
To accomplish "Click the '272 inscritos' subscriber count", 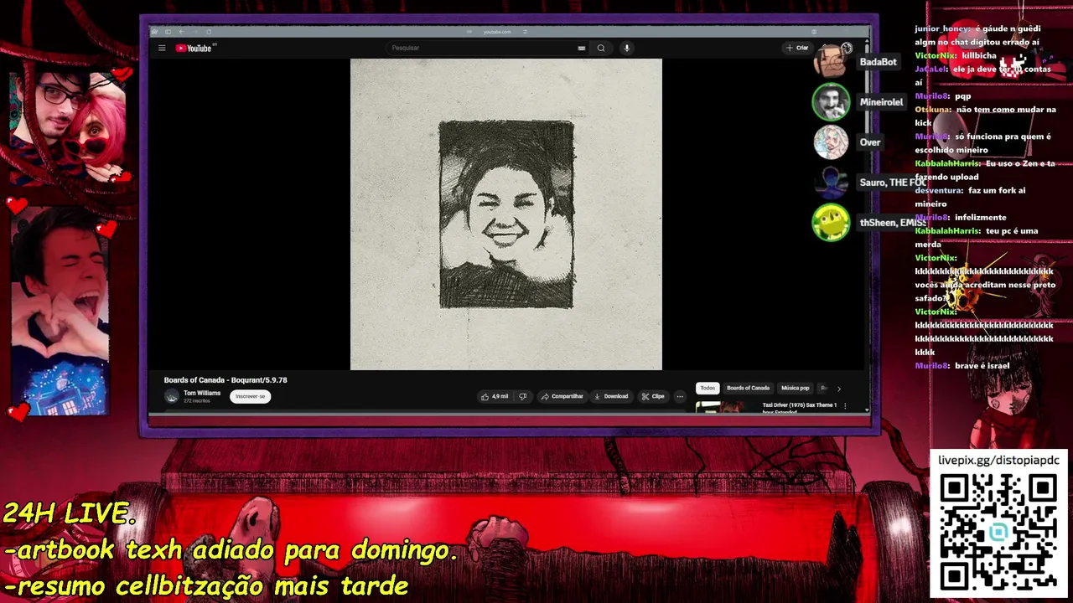I will pos(197,401).
